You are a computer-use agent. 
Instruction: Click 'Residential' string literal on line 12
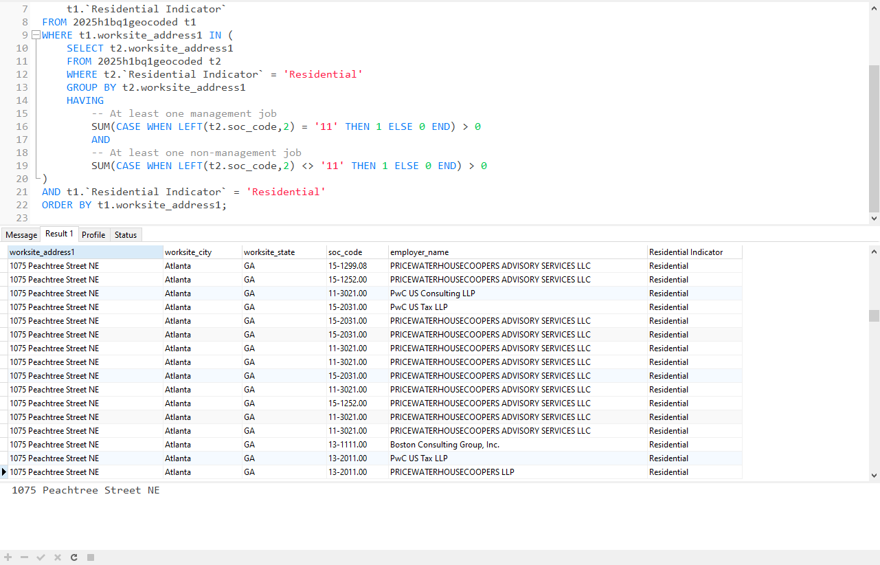coord(323,74)
